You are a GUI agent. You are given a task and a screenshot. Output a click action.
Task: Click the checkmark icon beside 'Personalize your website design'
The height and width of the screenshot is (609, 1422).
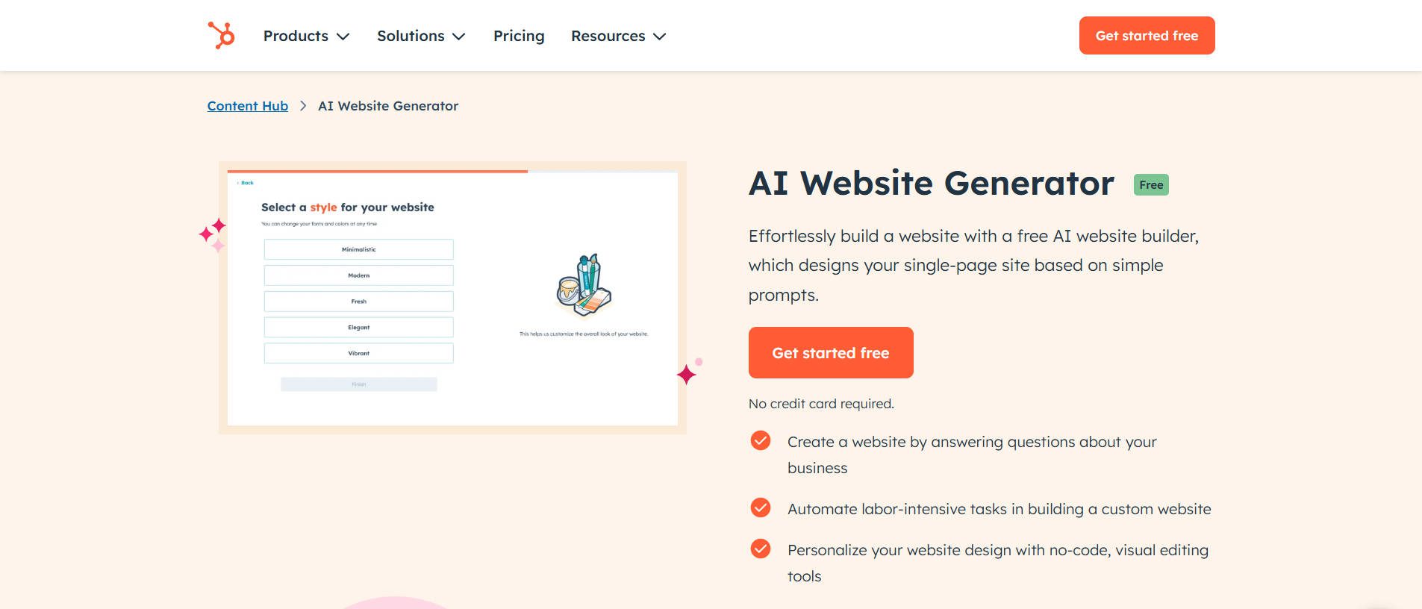point(760,549)
